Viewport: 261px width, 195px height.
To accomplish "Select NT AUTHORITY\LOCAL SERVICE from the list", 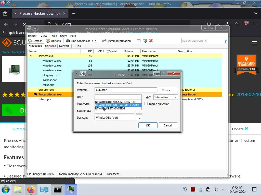I will 118,102.
